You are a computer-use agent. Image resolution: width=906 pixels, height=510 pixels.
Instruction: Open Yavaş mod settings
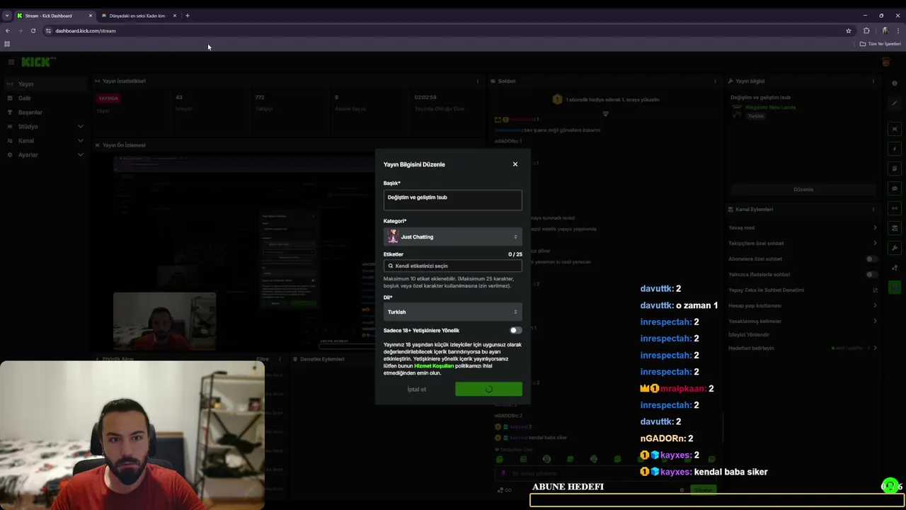tap(803, 227)
